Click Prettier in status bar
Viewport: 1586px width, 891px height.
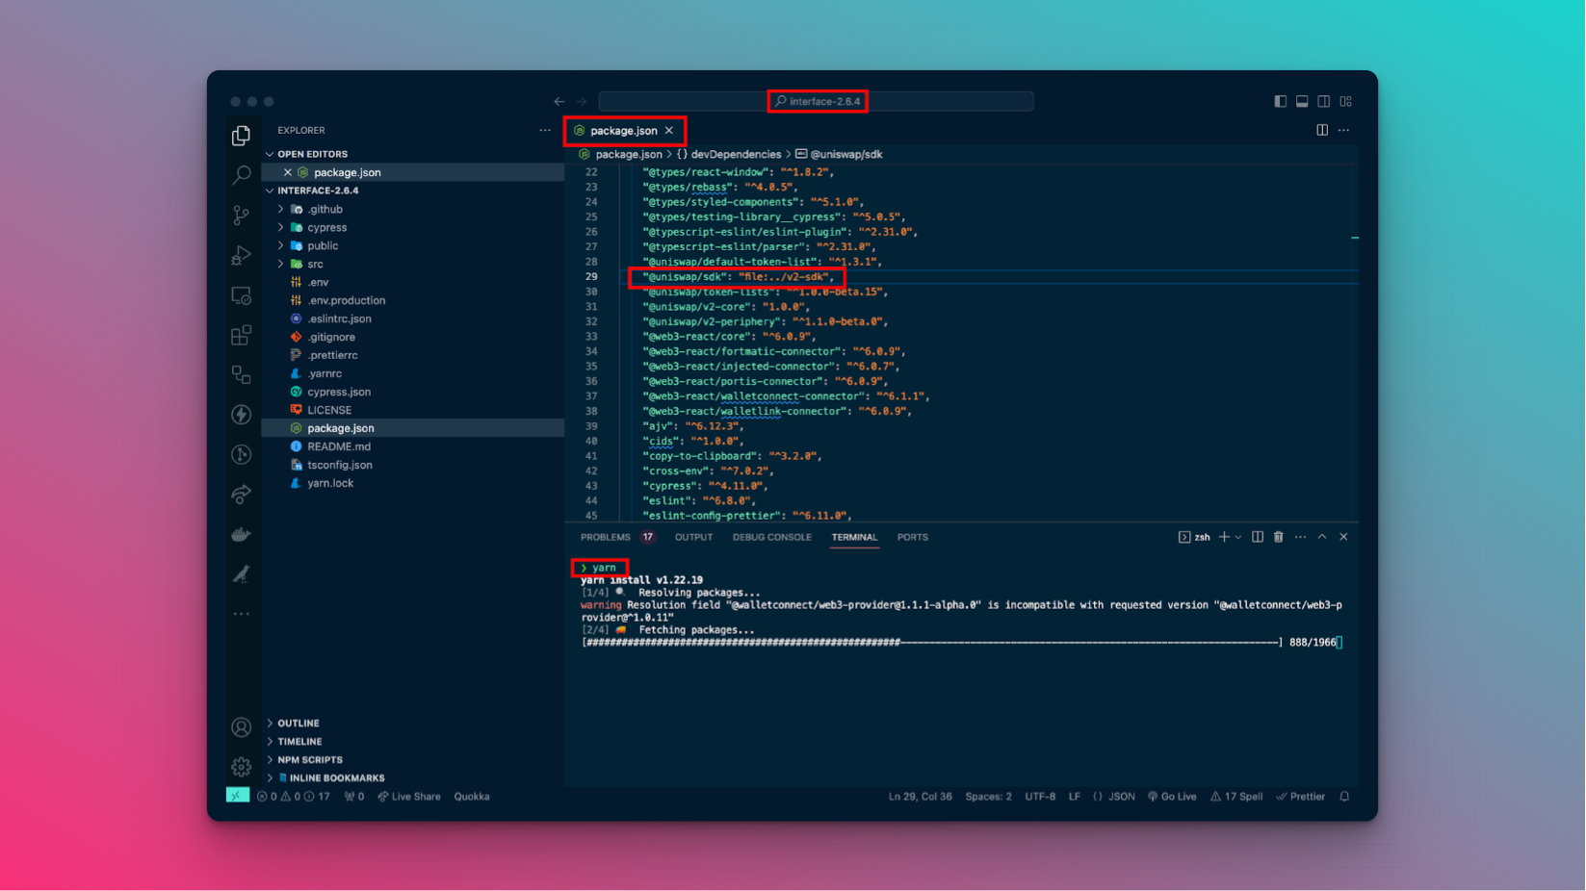[x=1301, y=797]
